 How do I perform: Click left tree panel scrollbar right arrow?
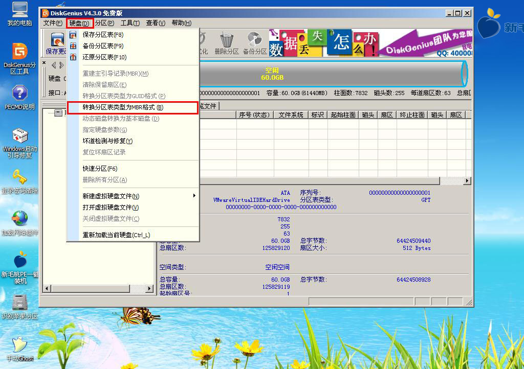click(x=149, y=289)
